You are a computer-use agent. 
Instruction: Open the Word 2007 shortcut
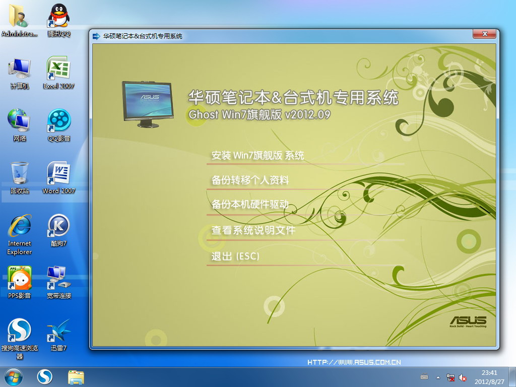(x=58, y=178)
